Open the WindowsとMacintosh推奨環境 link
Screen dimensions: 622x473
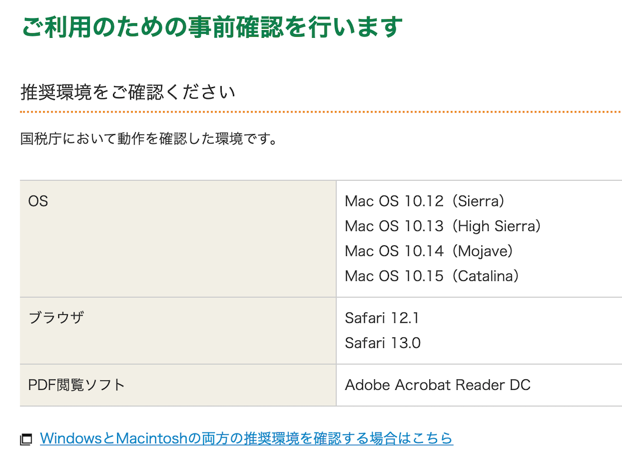[x=247, y=439]
